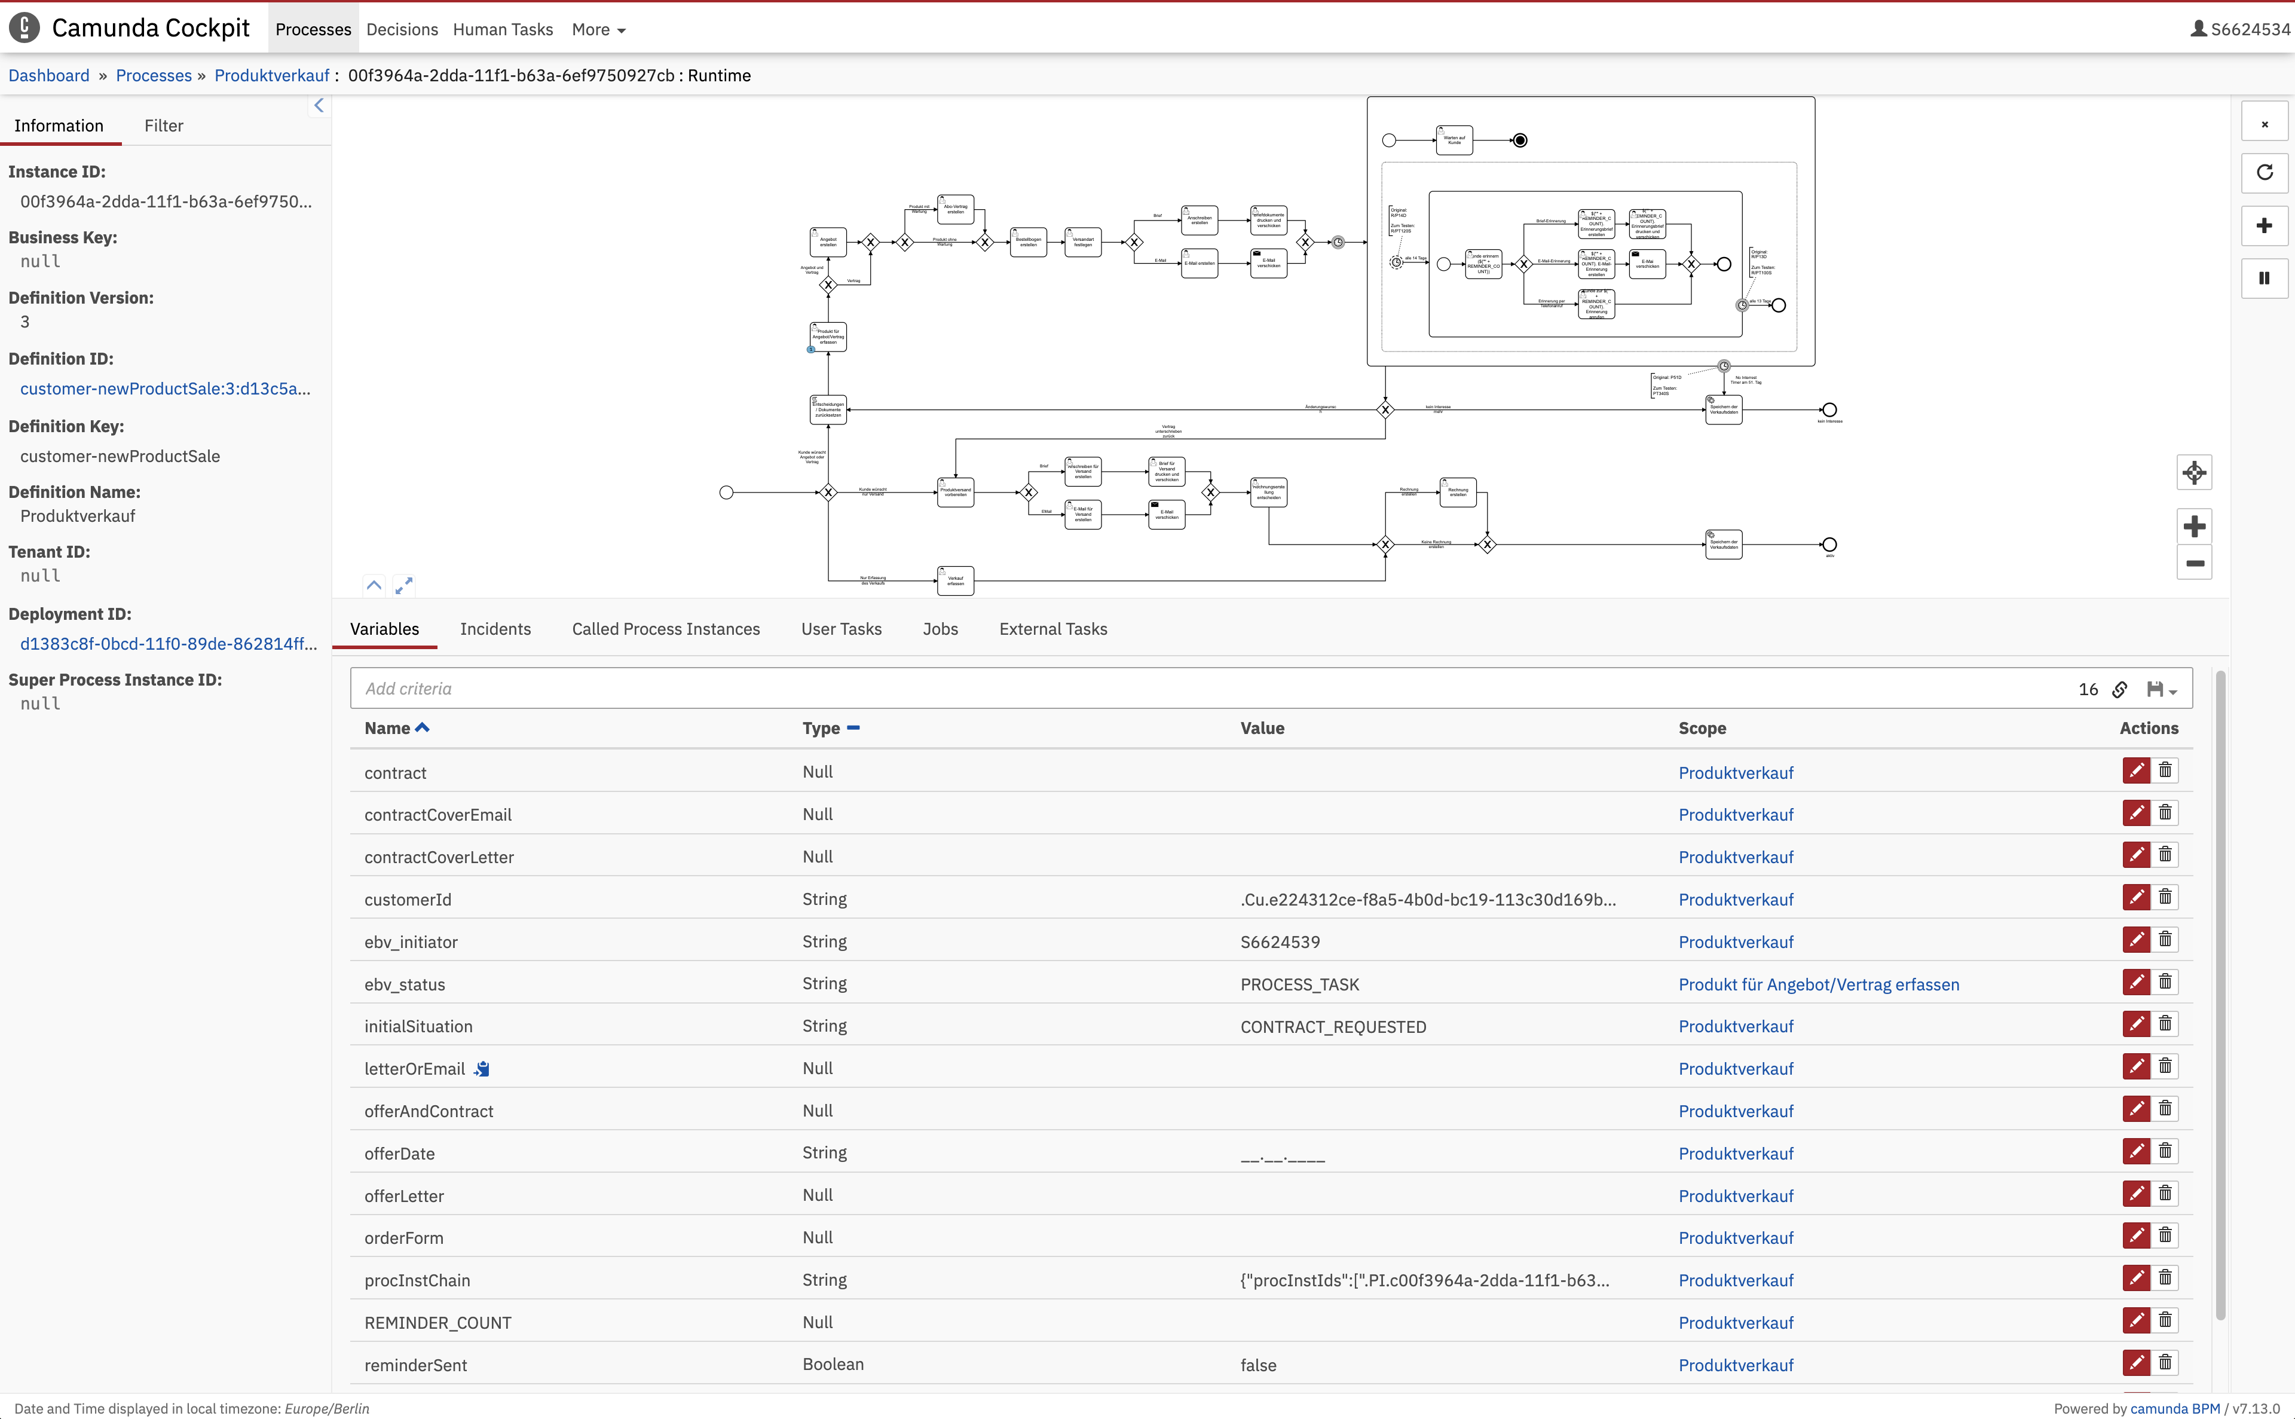The image size is (2295, 1419).
Task: Edit the orderForm variable
Action: coord(2137,1235)
